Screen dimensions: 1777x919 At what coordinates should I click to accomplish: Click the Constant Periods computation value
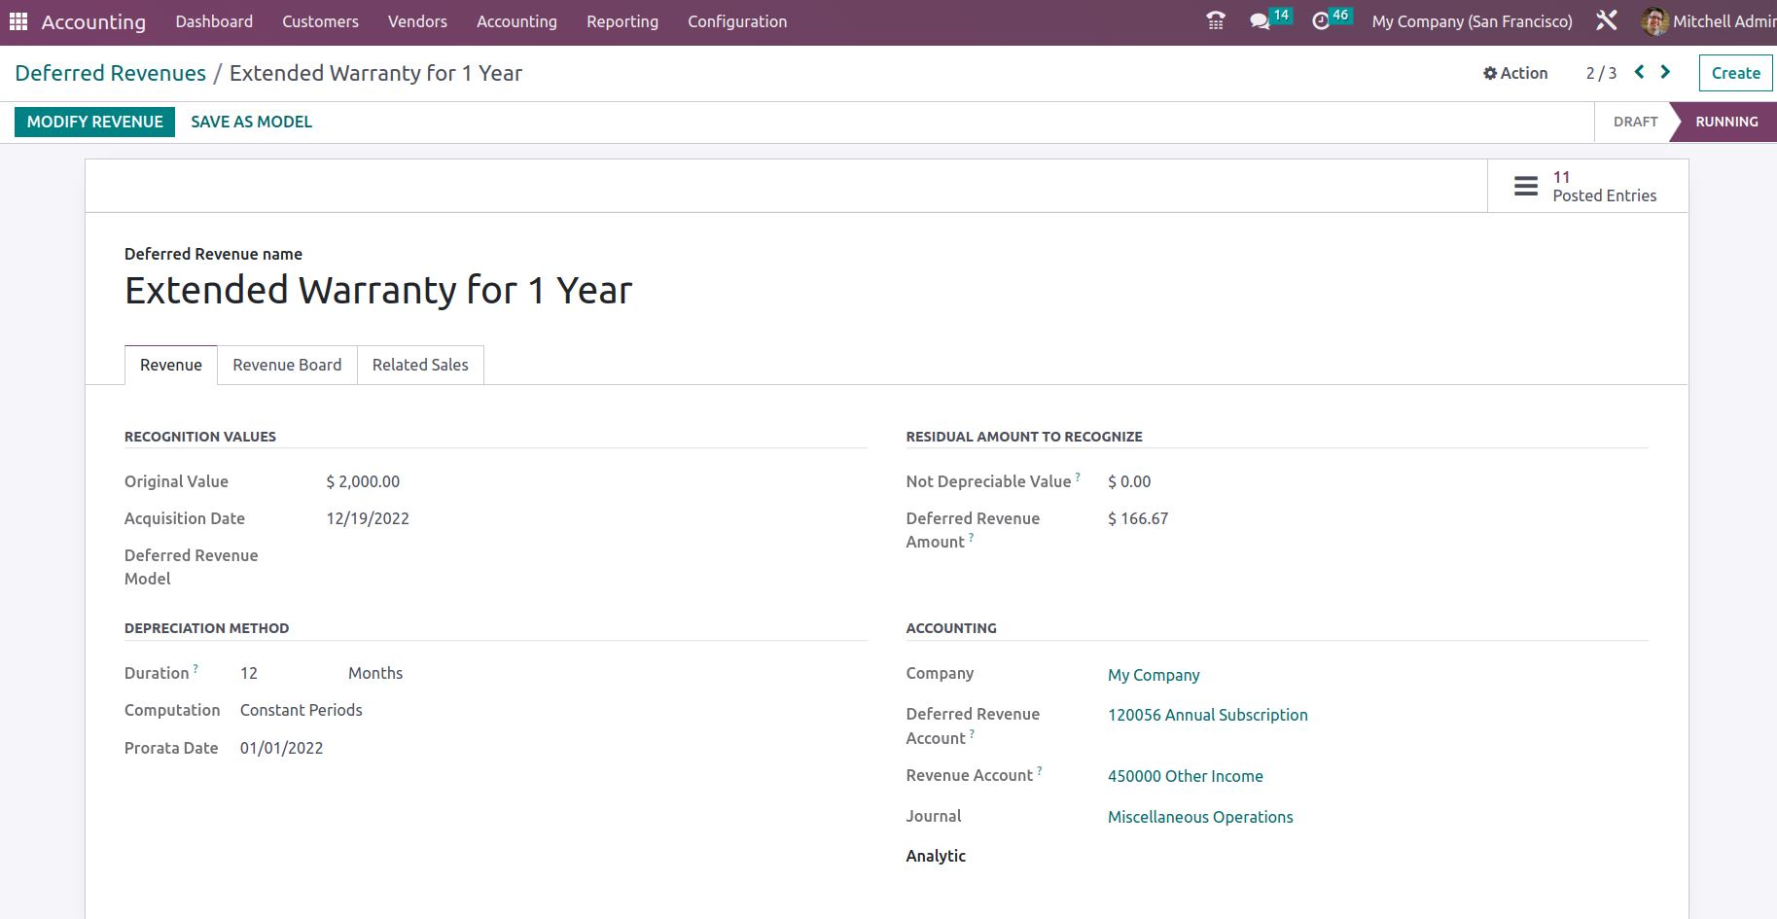point(302,710)
